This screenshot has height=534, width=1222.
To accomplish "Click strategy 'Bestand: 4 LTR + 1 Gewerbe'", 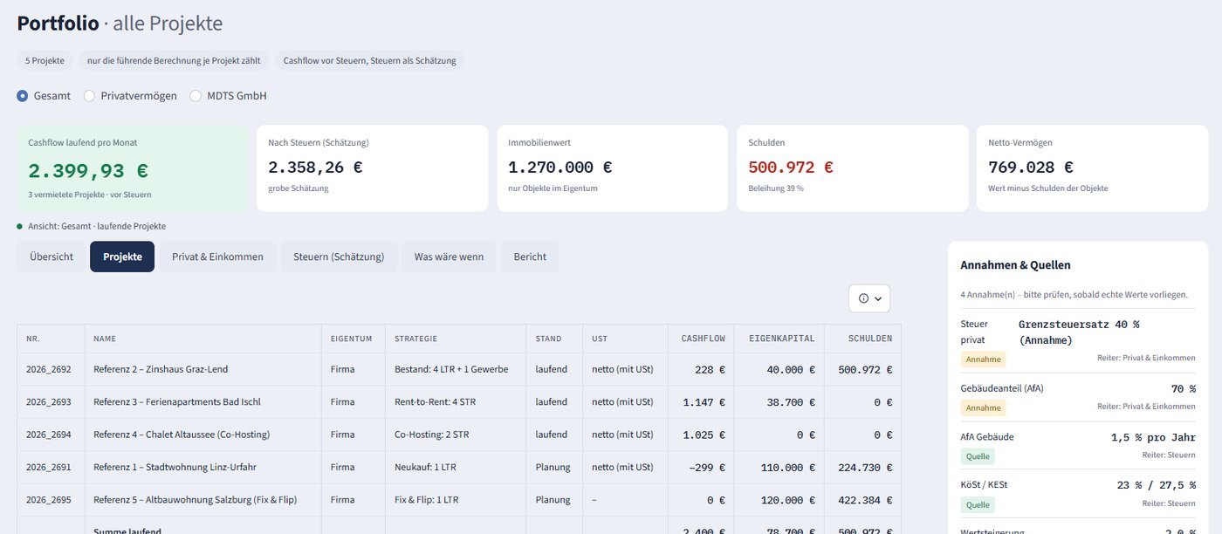I will [x=451, y=370].
